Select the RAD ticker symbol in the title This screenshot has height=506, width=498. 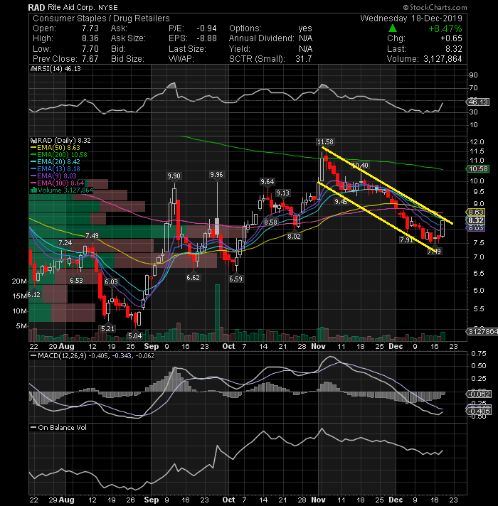click(36, 7)
